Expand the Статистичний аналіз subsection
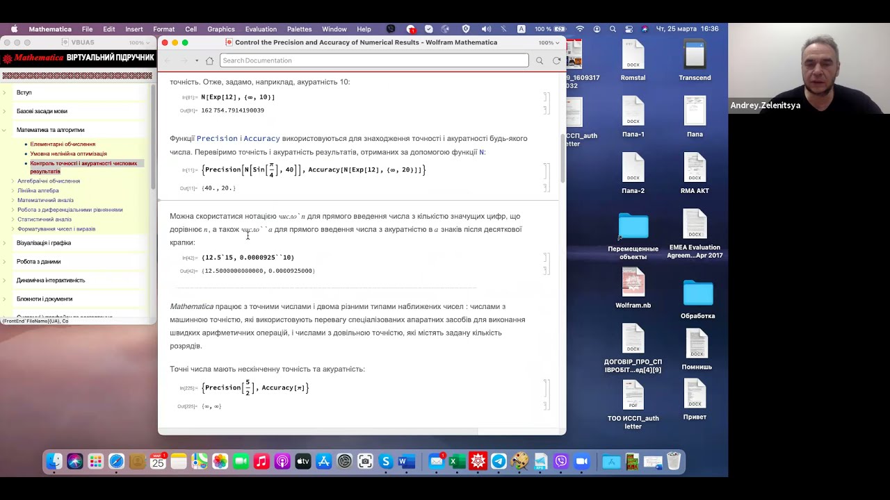890x500 pixels. pos(13,219)
